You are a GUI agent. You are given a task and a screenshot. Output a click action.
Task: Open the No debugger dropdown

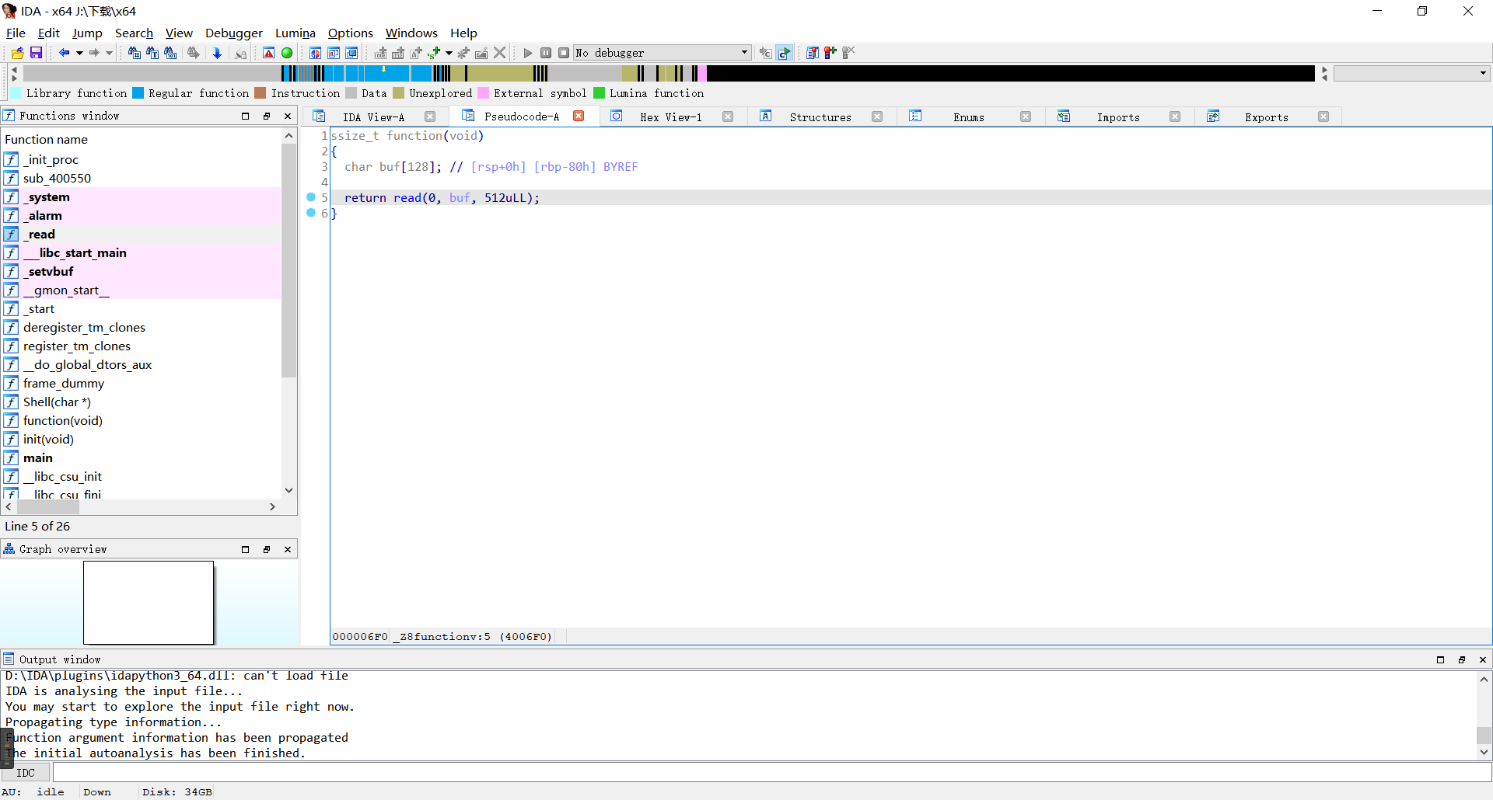point(744,53)
